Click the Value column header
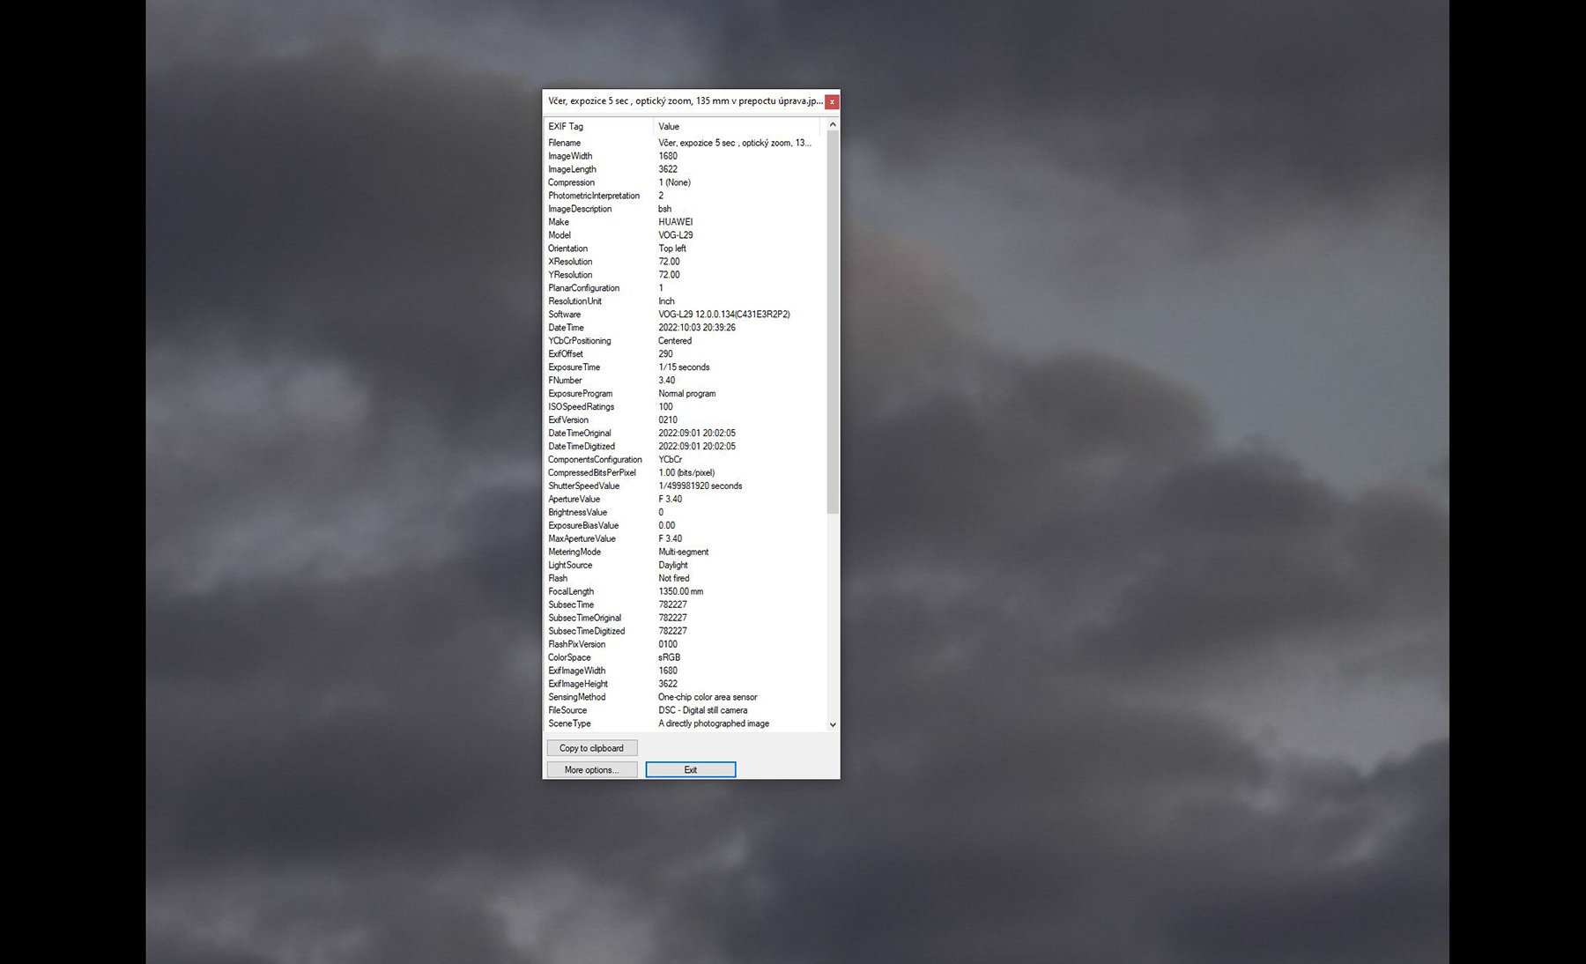The width and height of the screenshot is (1586, 964). pos(736,126)
